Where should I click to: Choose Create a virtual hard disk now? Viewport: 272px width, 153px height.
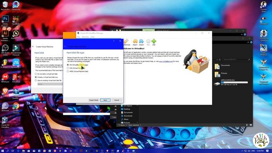point(46,77)
